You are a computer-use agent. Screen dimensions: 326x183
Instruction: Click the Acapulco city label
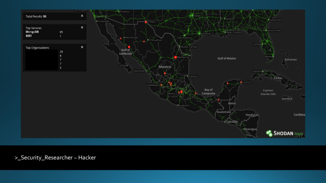(x=184, y=105)
